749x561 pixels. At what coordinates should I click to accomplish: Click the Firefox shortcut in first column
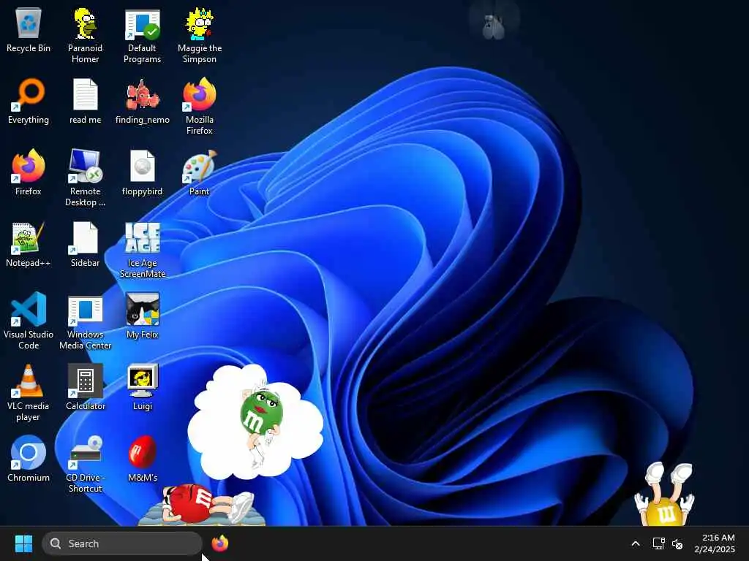click(29, 172)
